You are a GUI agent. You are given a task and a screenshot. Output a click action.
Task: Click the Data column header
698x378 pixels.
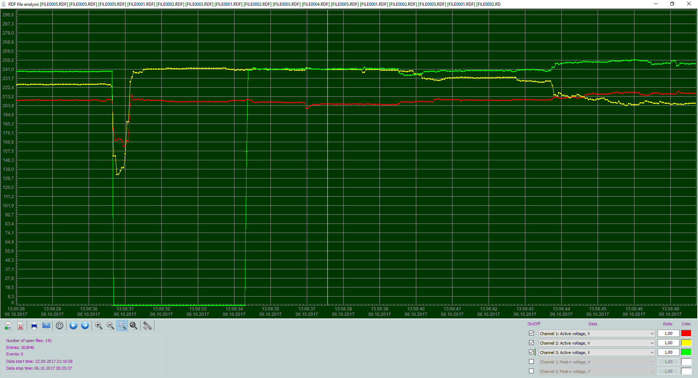(593, 324)
